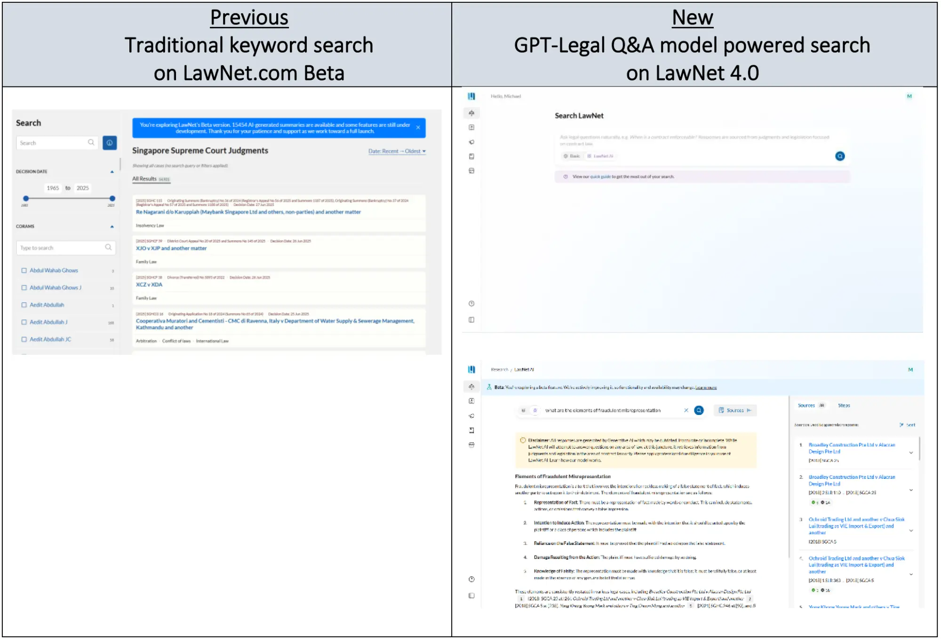Screen dimensions: 941x640
Task: Open the XJO v XJP and another matter judgment
Action: coord(171,249)
